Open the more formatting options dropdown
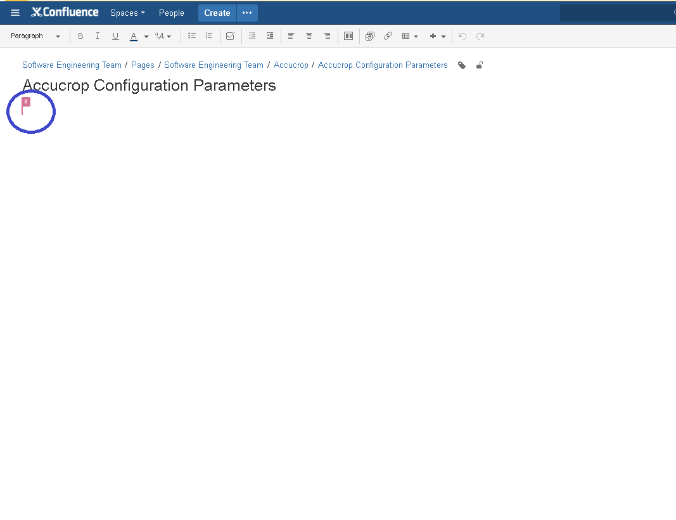The height and width of the screenshot is (520, 676). pyautogui.click(x=163, y=36)
